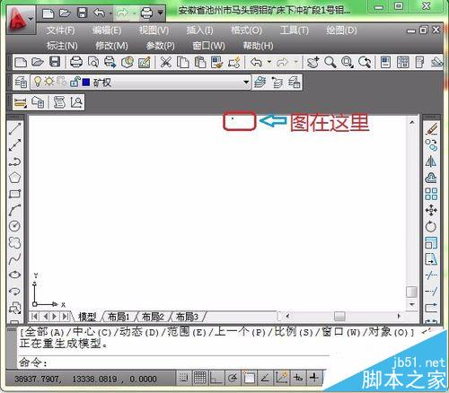449x393 pixels.
Task: Click New in the quick access toolbar
Action: (48, 13)
